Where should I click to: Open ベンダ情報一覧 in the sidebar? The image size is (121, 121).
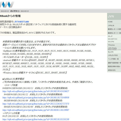pos(114,59)
